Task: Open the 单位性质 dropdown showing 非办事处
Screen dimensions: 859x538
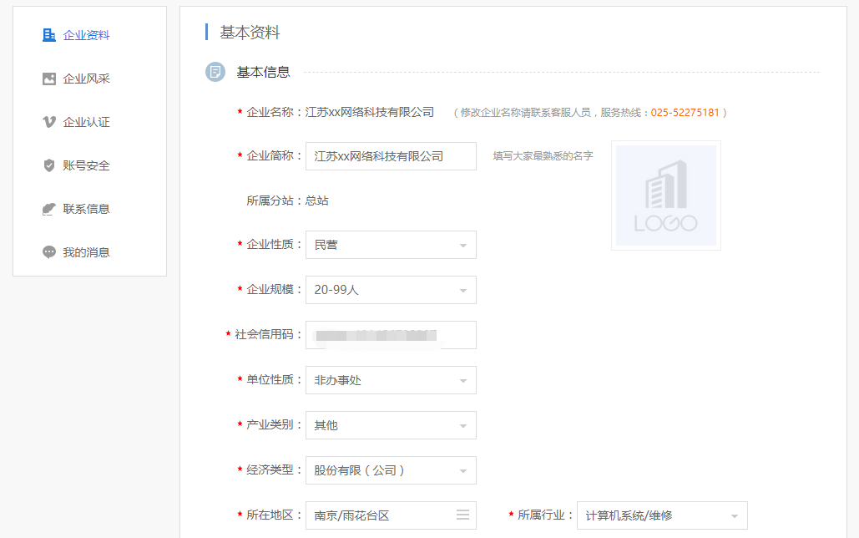Action: [x=391, y=380]
